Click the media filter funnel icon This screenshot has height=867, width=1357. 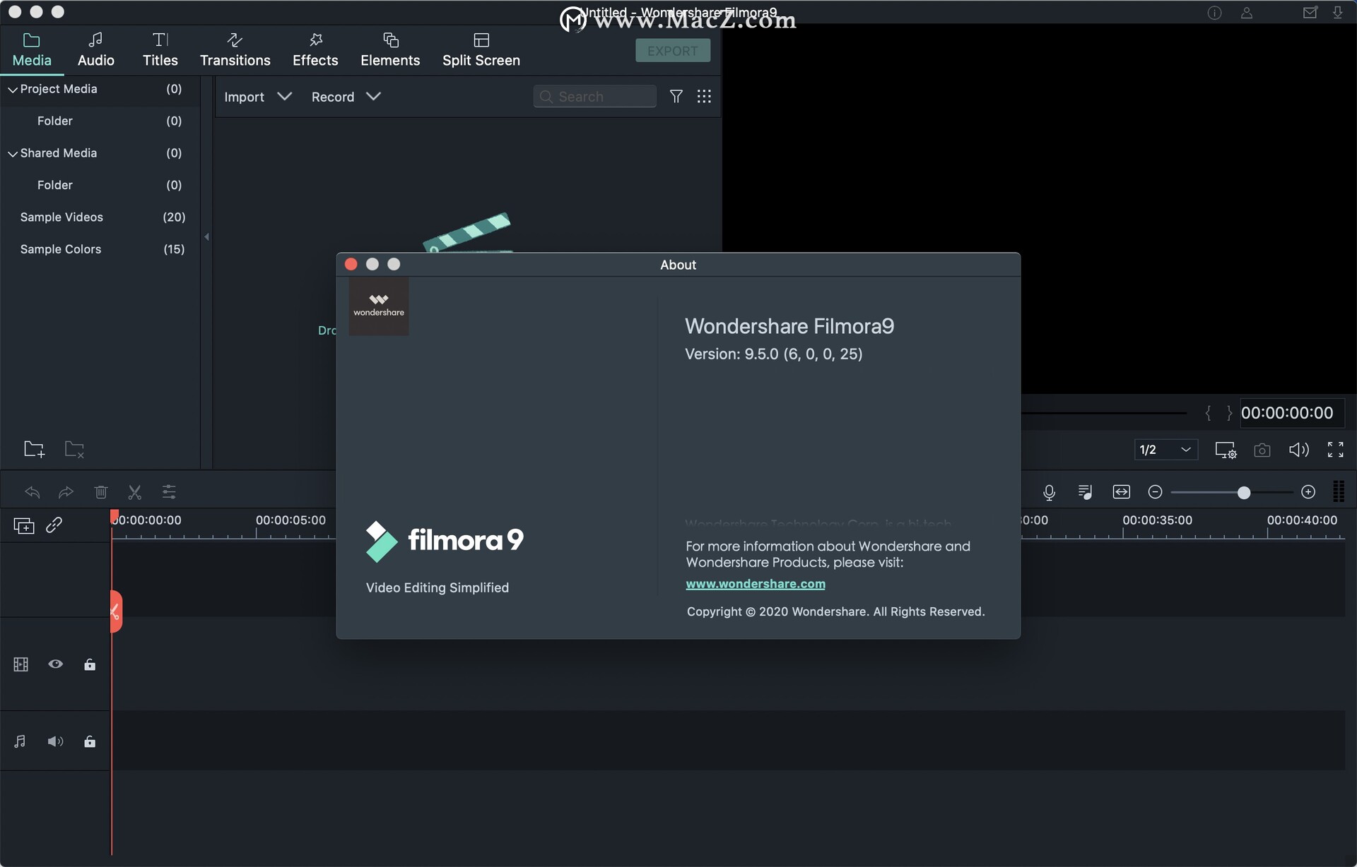click(676, 96)
